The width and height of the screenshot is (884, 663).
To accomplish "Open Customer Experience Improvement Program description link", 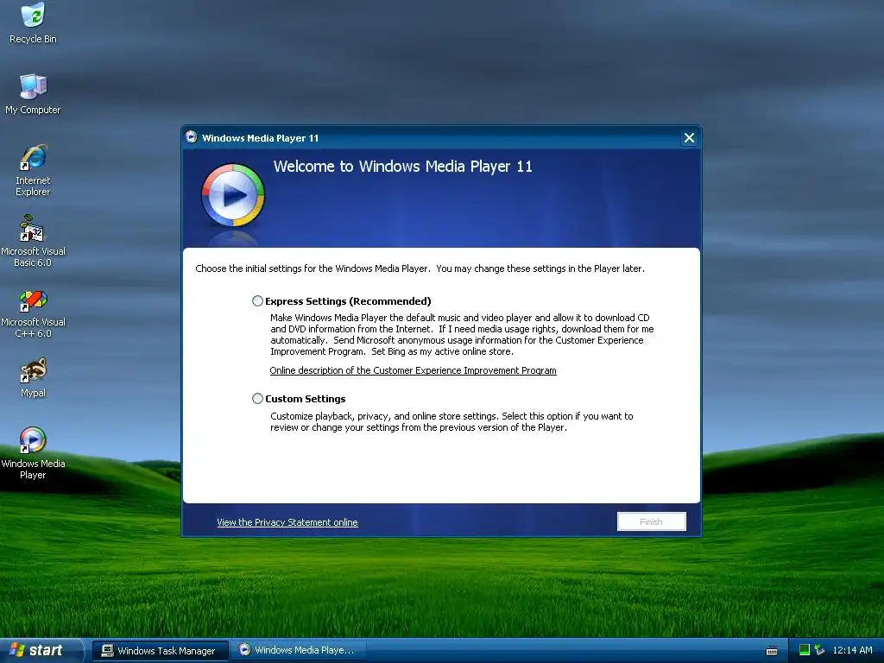I will [413, 370].
